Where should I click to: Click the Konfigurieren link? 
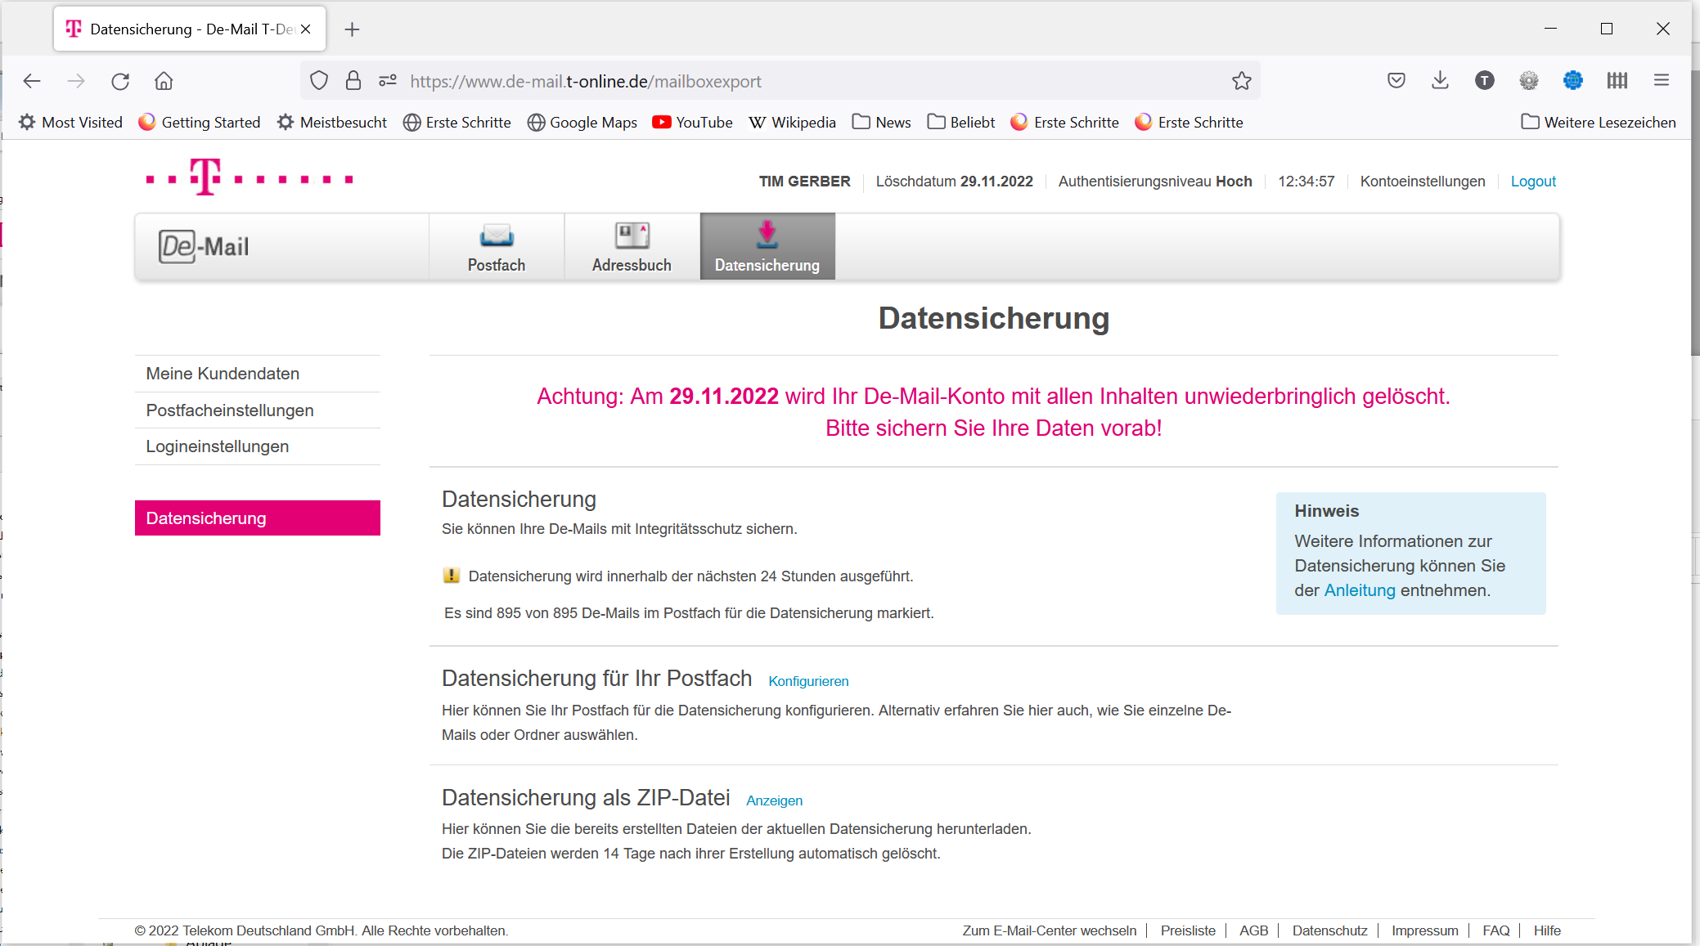(x=808, y=681)
